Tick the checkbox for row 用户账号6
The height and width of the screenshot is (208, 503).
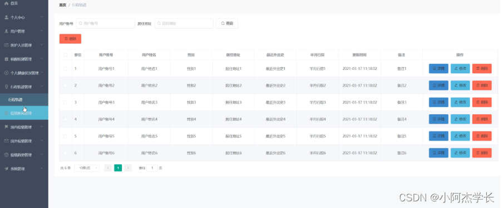(x=66, y=153)
